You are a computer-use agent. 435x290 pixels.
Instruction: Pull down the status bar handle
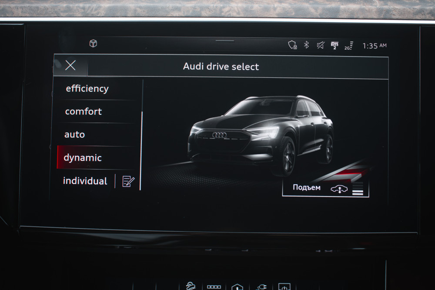[225, 41]
